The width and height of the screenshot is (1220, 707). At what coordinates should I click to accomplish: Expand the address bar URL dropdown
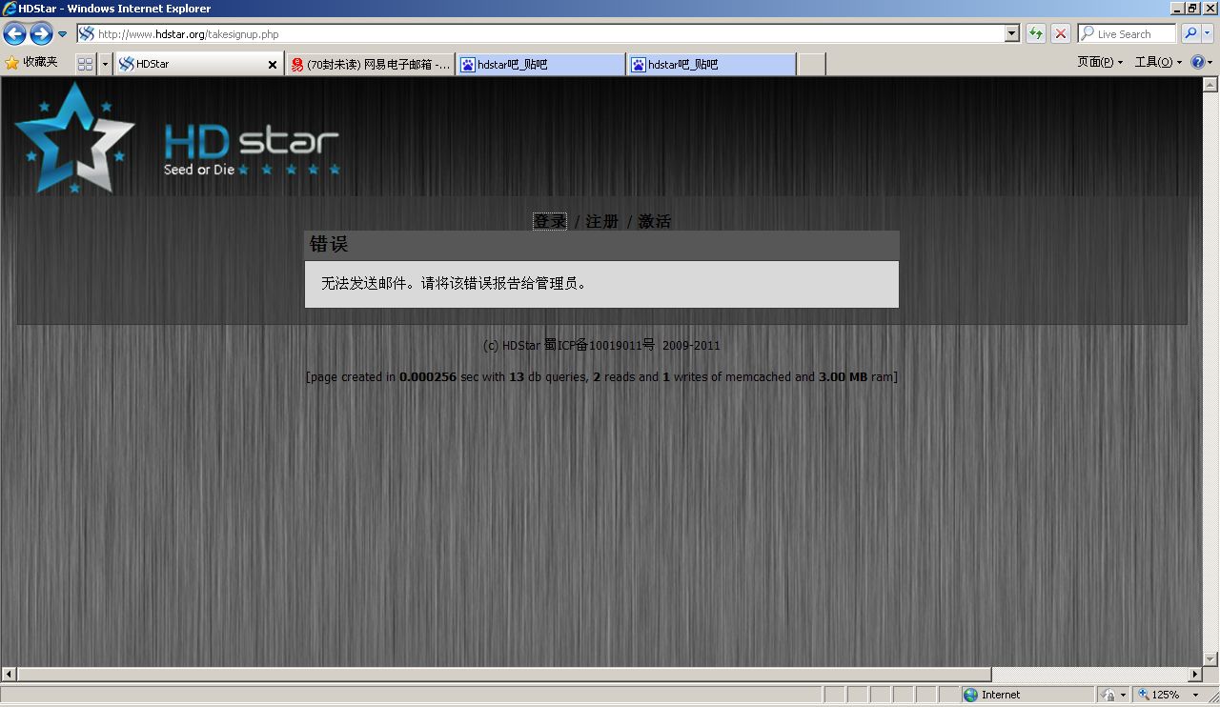click(x=1012, y=34)
